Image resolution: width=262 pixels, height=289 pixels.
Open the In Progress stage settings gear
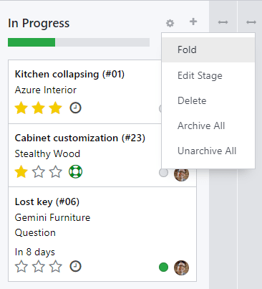(170, 23)
